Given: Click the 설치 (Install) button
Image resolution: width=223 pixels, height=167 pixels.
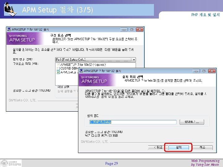Looking at the screenshot, I should pyautogui.click(x=179, y=148).
